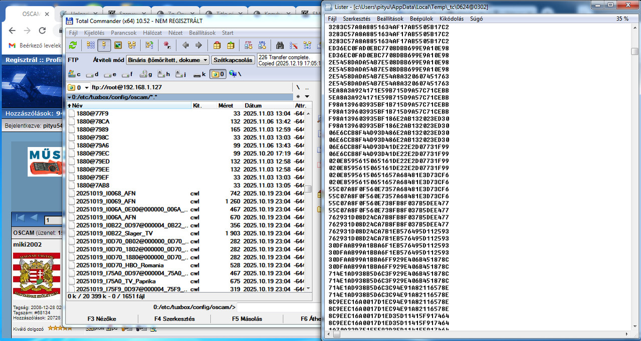Open the transfer mode dropdown

(167, 60)
